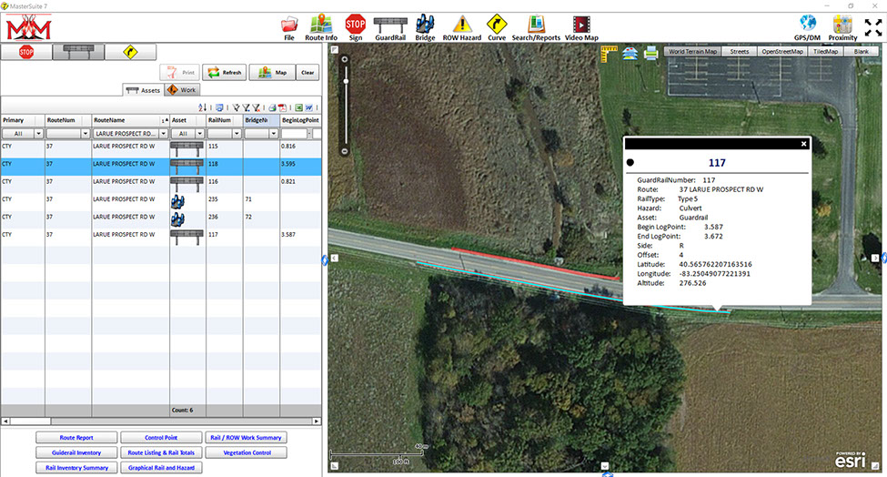Viewport: 887px width, 477px height.
Task: Toggle the curve sign filter button
Action: click(x=130, y=53)
